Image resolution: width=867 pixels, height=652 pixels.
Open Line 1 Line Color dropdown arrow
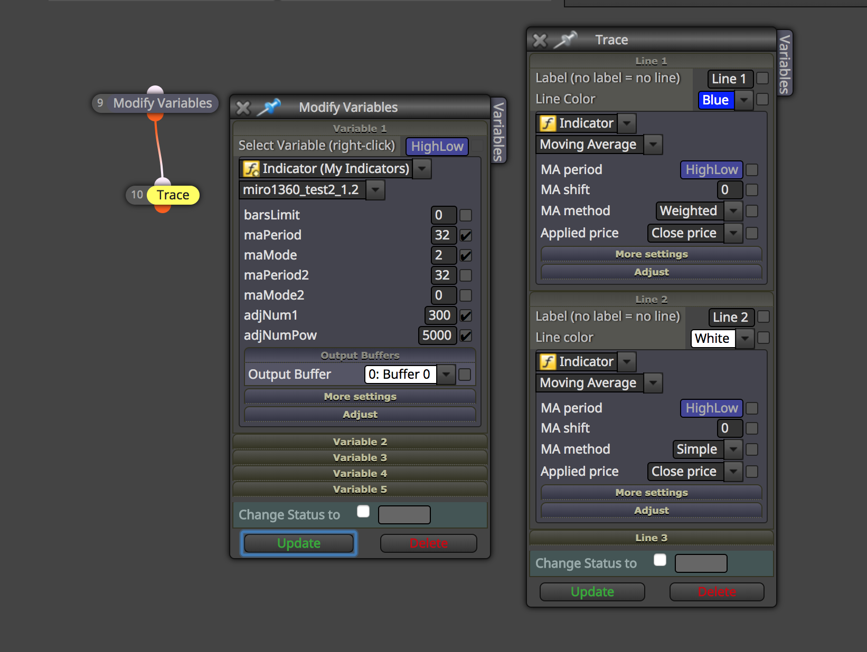tap(744, 100)
